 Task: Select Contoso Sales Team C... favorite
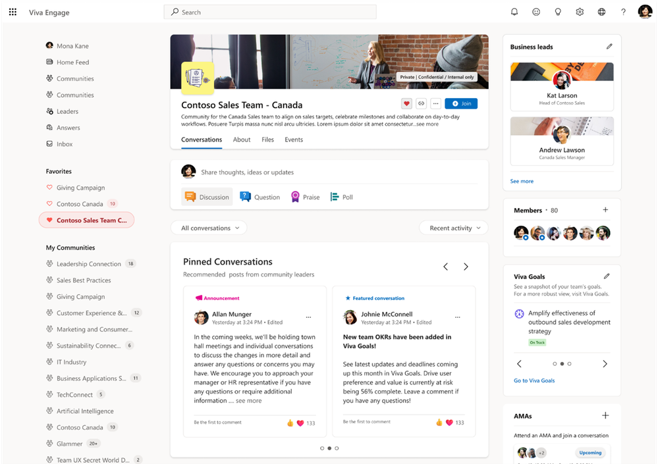click(x=86, y=220)
